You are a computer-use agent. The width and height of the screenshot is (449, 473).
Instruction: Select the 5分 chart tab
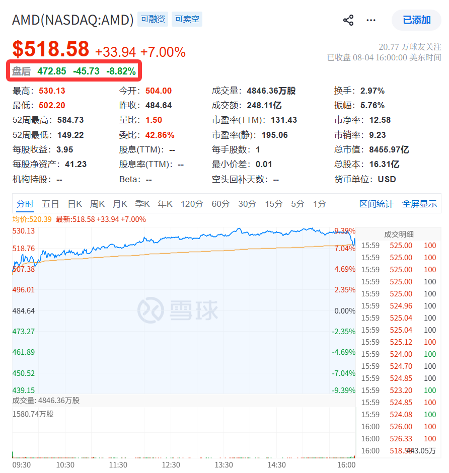click(297, 204)
